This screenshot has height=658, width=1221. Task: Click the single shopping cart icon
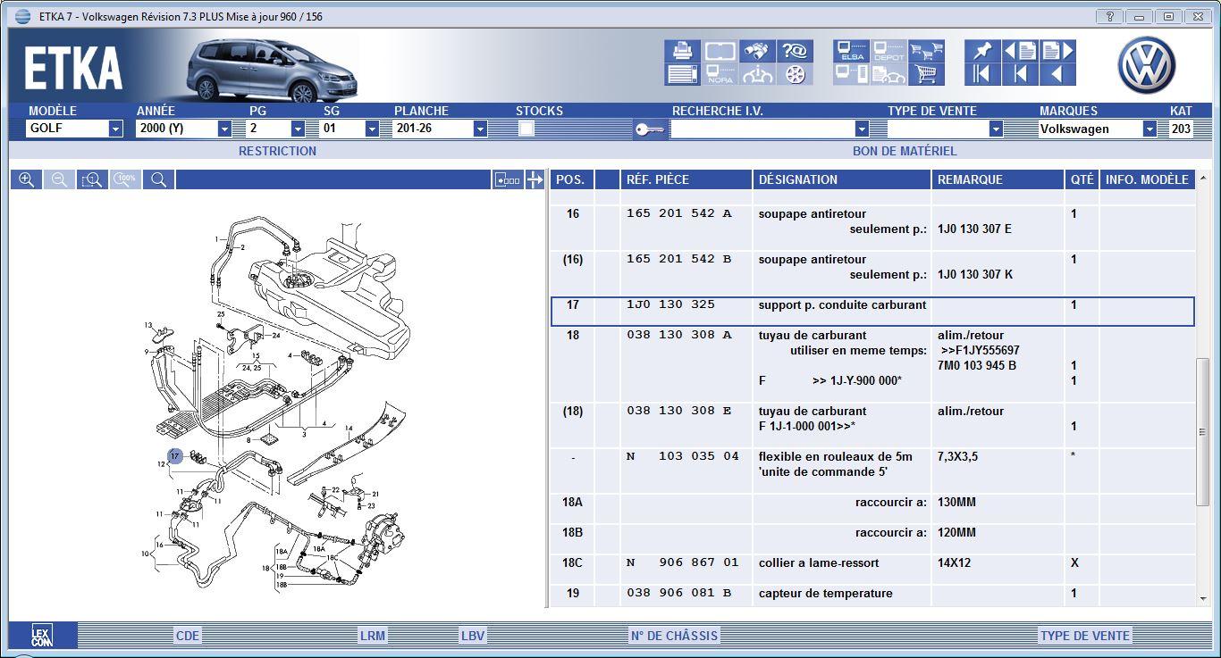coord(926,75)
